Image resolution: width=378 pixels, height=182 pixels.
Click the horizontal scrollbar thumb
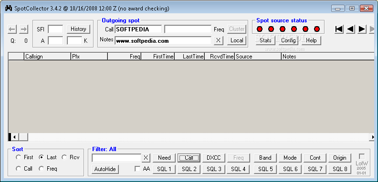(x=24, y=137)
